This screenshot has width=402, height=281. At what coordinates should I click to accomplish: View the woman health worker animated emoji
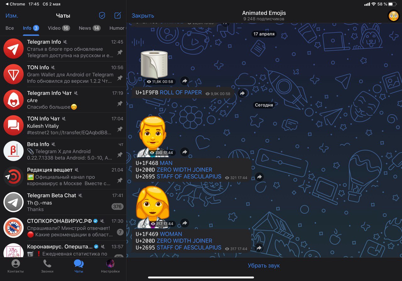(x=153, y=207)
